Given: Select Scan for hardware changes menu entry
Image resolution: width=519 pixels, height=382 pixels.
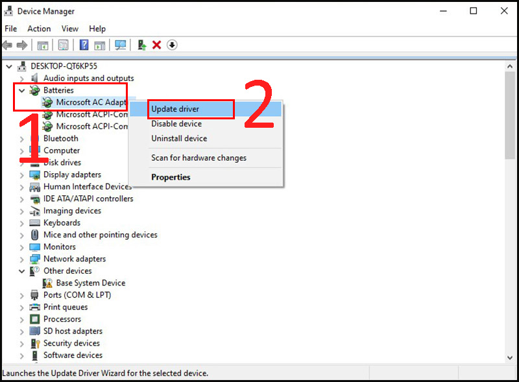Looking at the screenshot, I should (206, 158).
